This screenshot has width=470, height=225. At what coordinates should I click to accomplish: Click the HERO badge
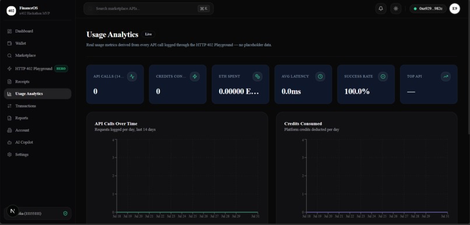[x=61, y=69]
